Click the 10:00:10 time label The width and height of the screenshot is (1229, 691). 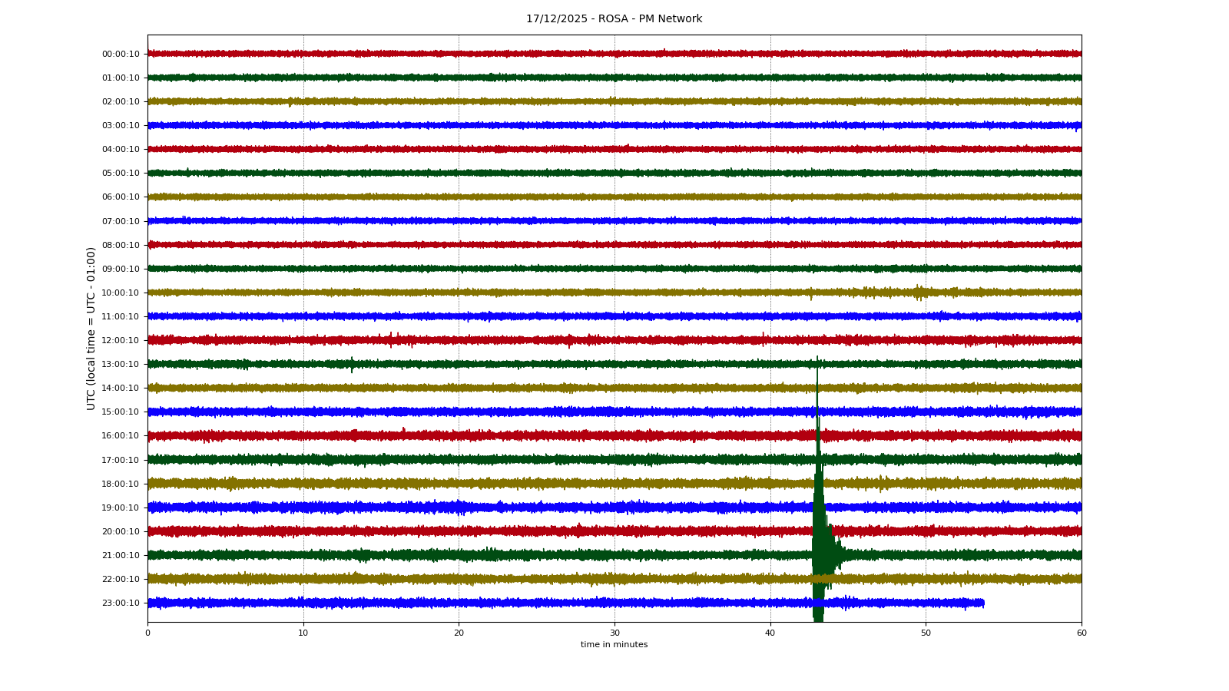point(121,293)
